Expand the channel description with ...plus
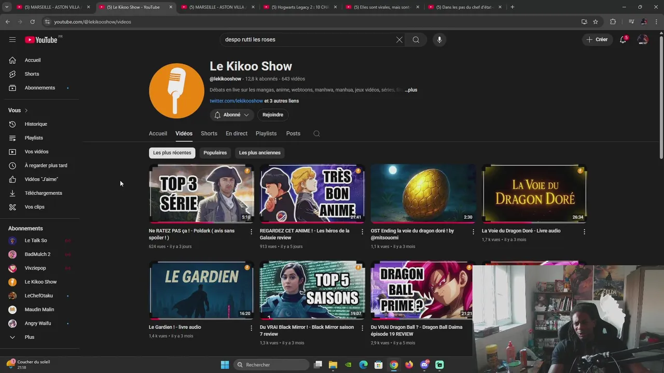Screen dimensions: 664x373 tap(411, 90)
